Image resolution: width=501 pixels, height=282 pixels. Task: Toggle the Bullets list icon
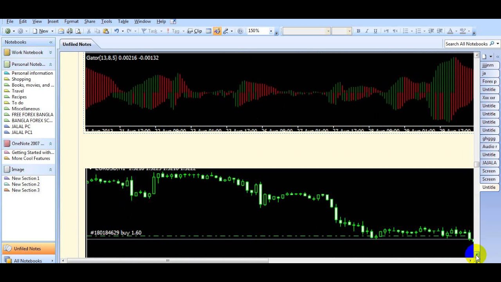405,31
